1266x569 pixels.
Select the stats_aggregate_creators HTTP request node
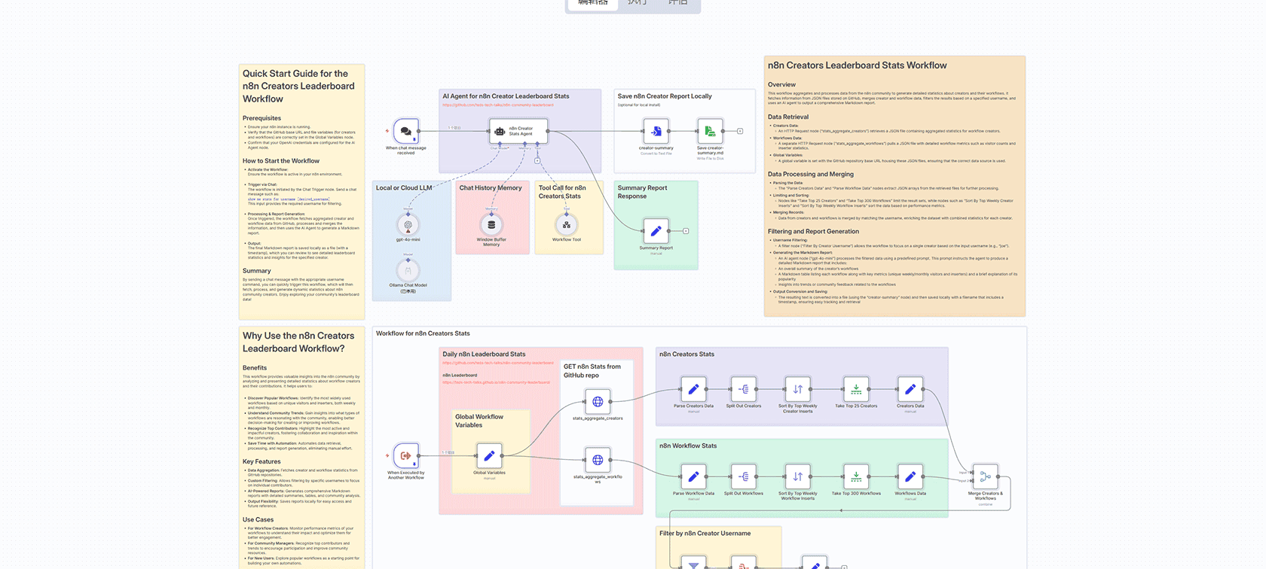(598, 402)
